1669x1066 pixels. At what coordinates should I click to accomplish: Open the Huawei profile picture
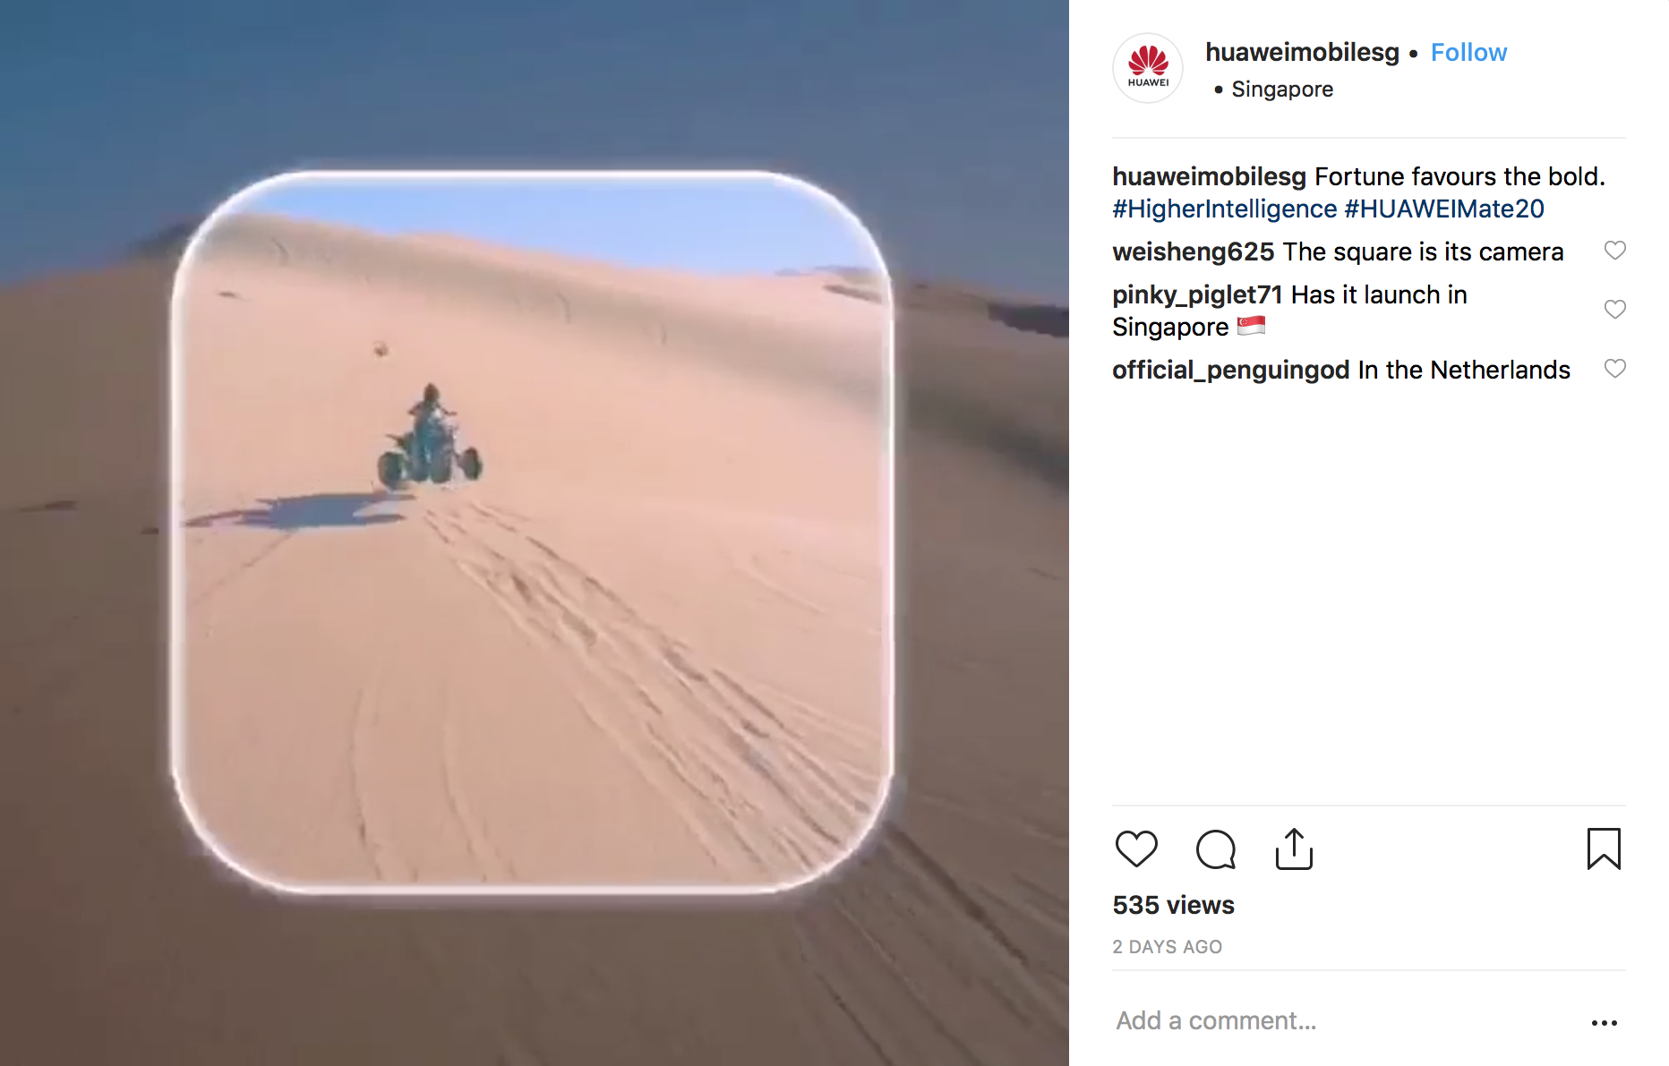point(1148,68)
